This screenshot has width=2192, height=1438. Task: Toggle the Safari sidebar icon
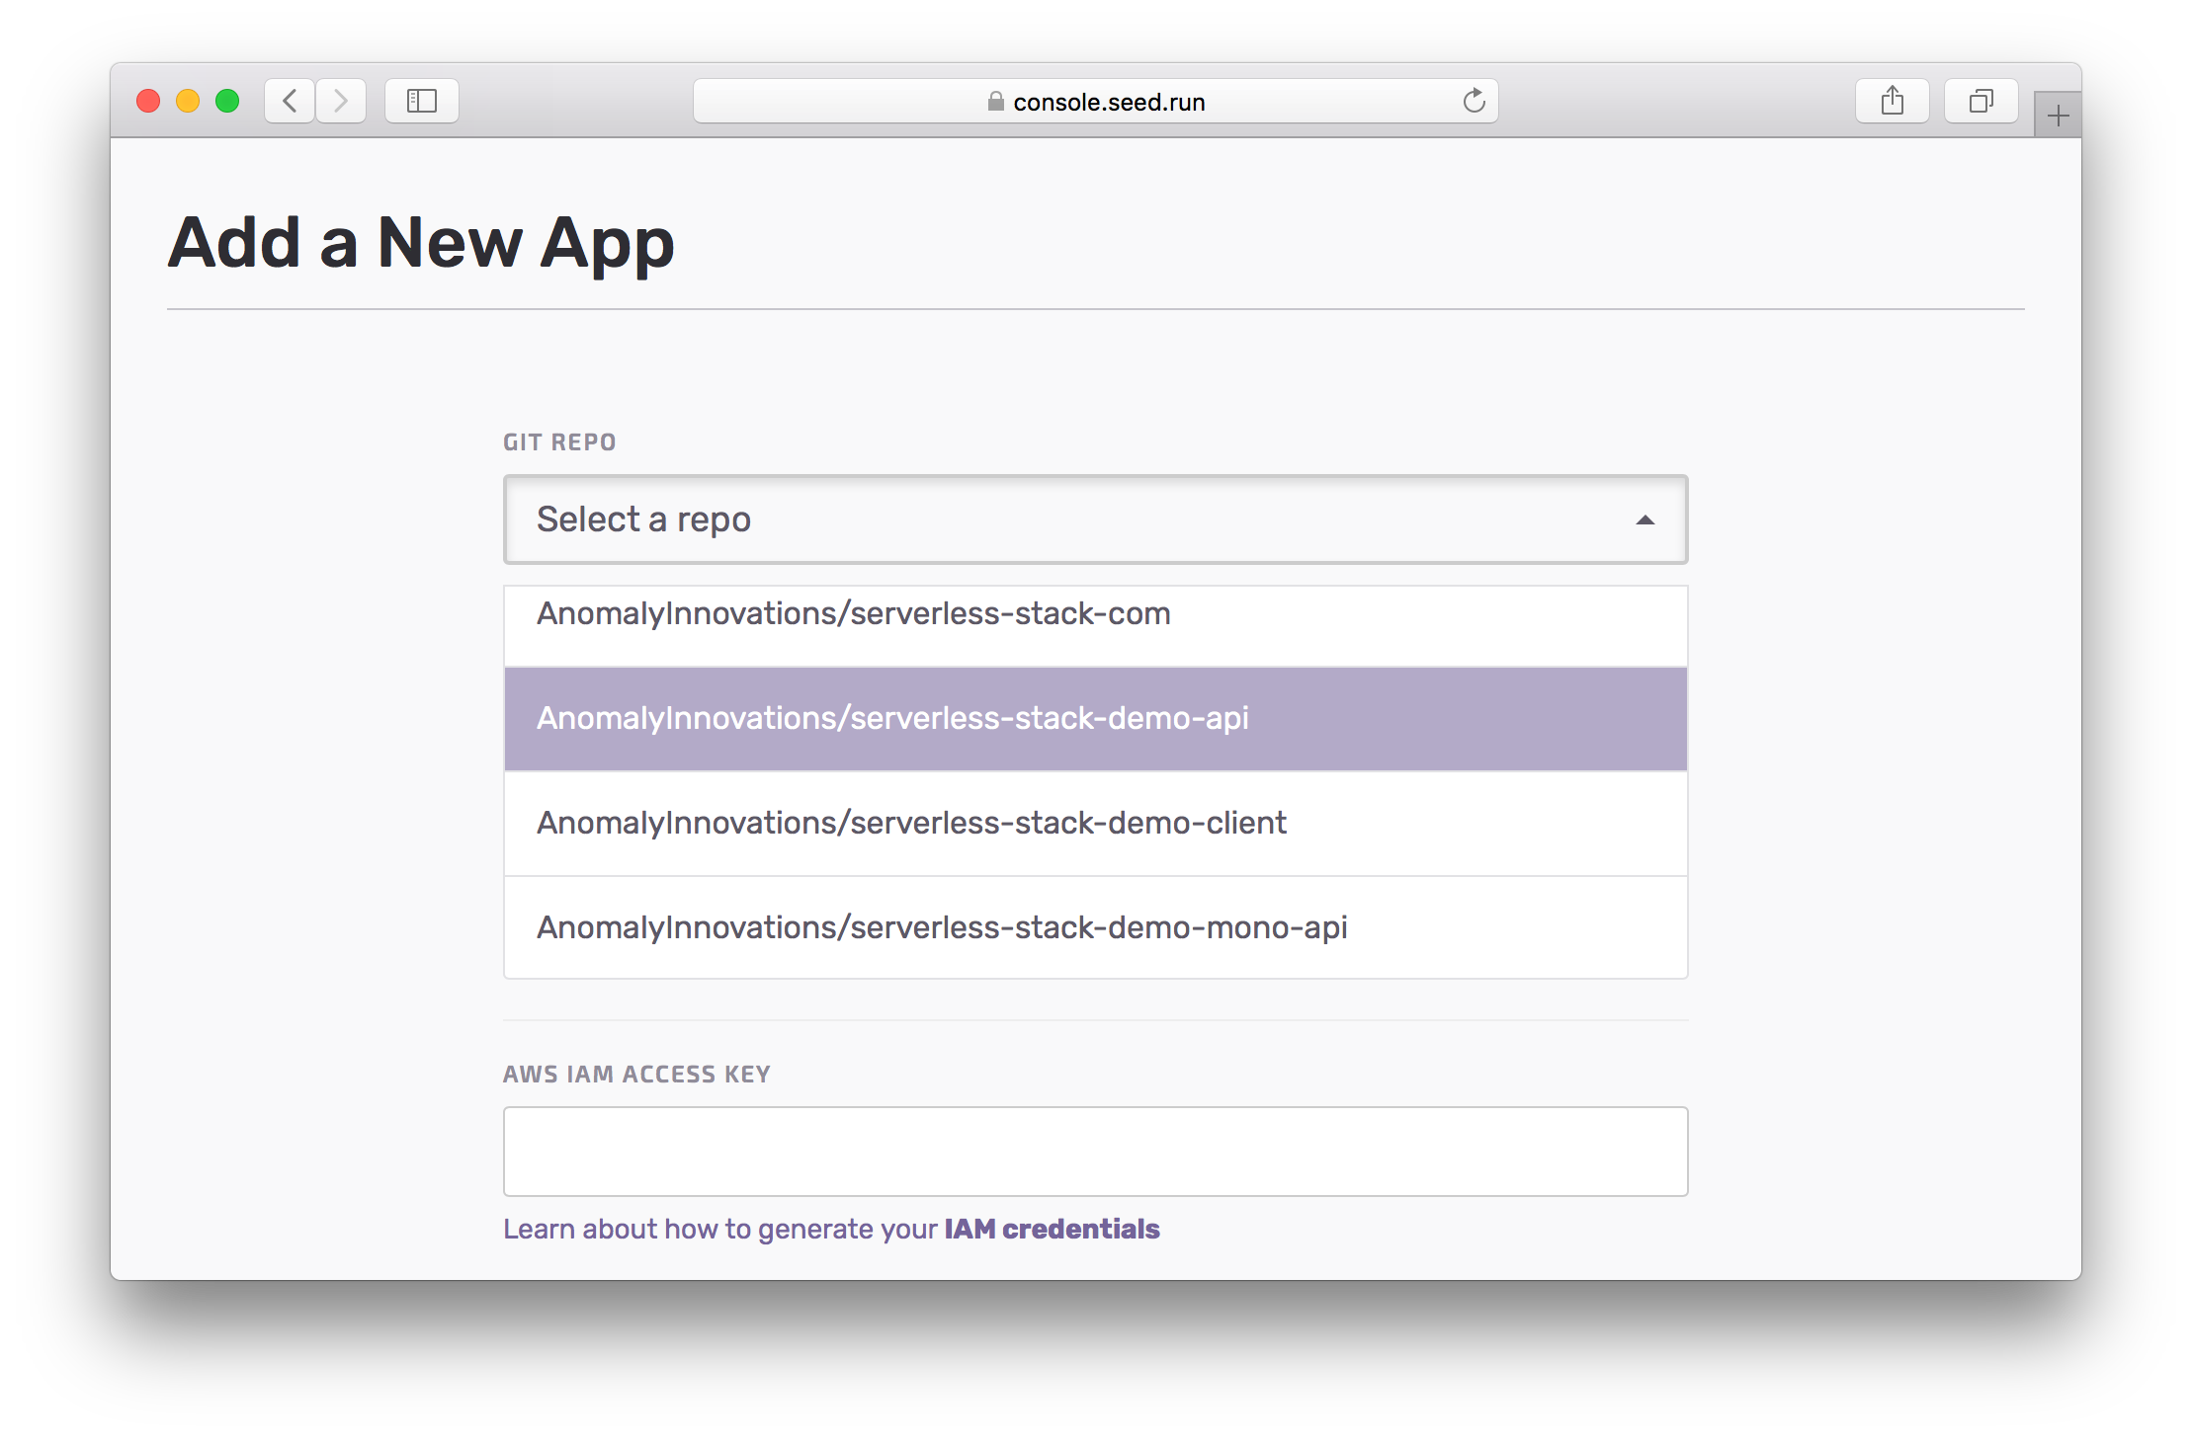coord(422,101)
